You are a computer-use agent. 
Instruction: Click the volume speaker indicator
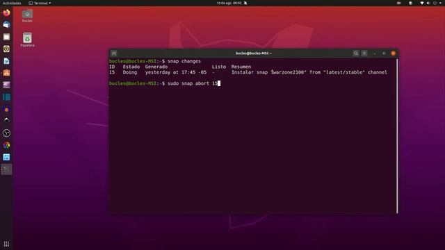[x=428, y=3]
